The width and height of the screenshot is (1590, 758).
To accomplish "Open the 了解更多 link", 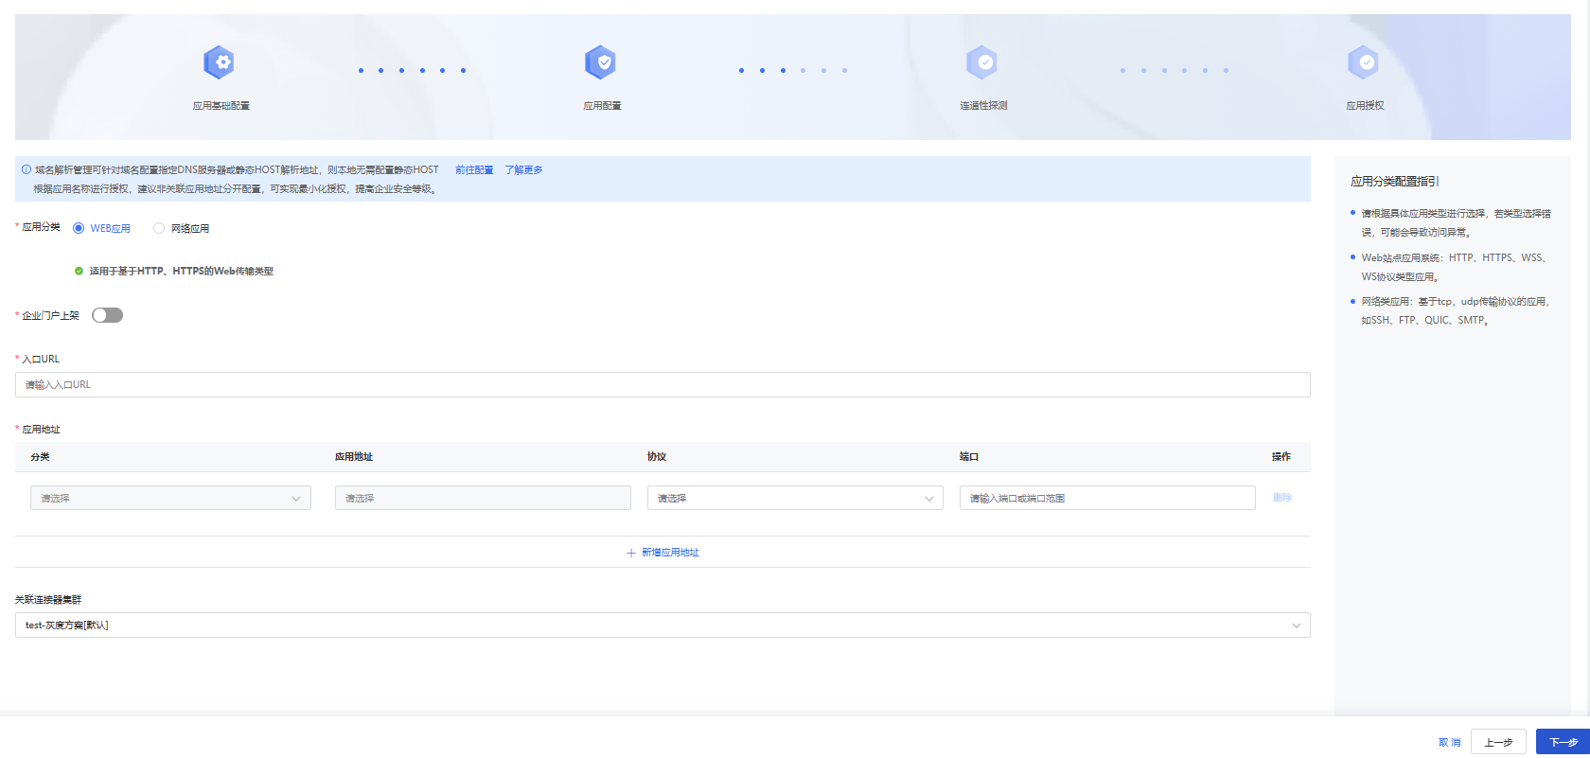I will 523,170.
